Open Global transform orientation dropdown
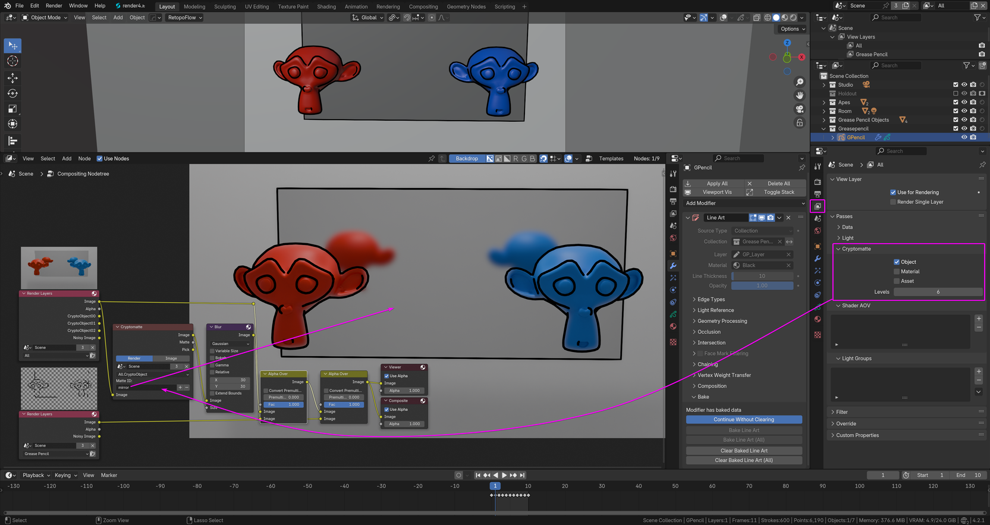This screenshot has height=525, width=990. 368,18
